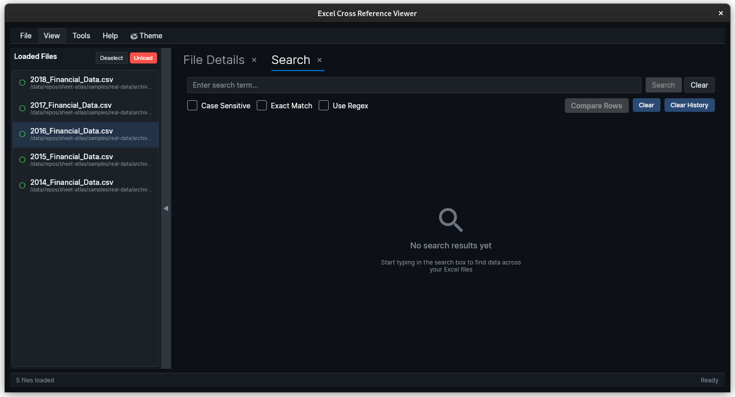Tick the Exact Match checkbox
Image resolution: width=735 pixels, height=397 pixels.
pyautogui.click(x=262, y=105)
